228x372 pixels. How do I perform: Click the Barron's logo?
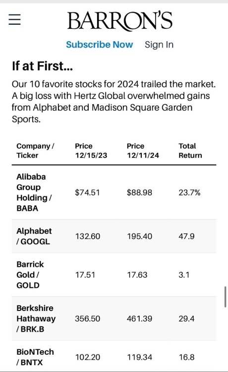tap(119, 21)
